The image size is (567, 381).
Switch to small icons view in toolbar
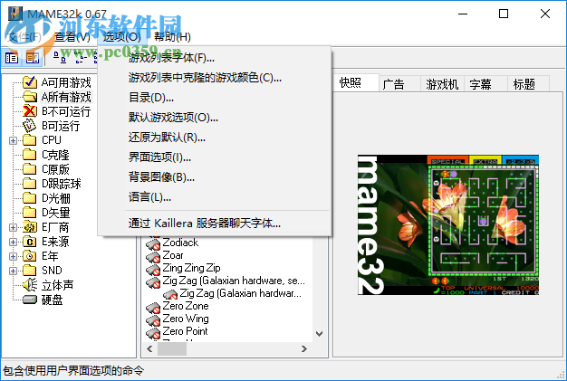81,57
